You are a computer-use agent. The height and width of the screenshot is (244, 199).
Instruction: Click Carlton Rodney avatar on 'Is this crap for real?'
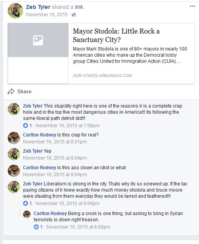click(x=14, y=138)
